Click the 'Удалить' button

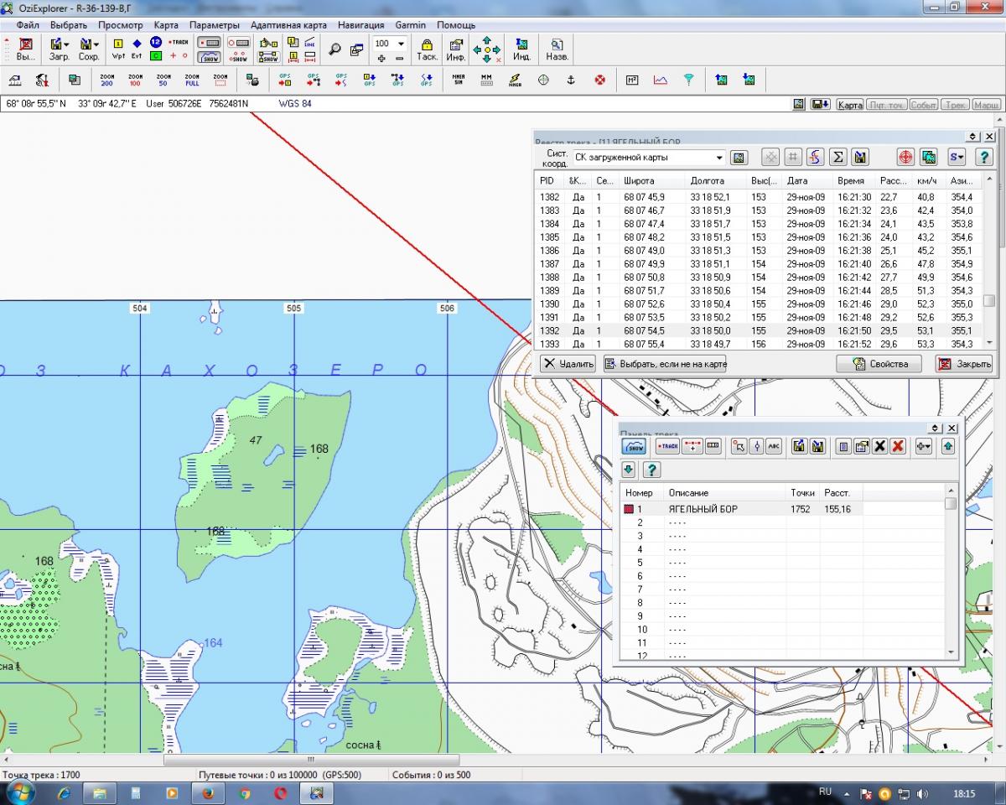pos(568,364)
